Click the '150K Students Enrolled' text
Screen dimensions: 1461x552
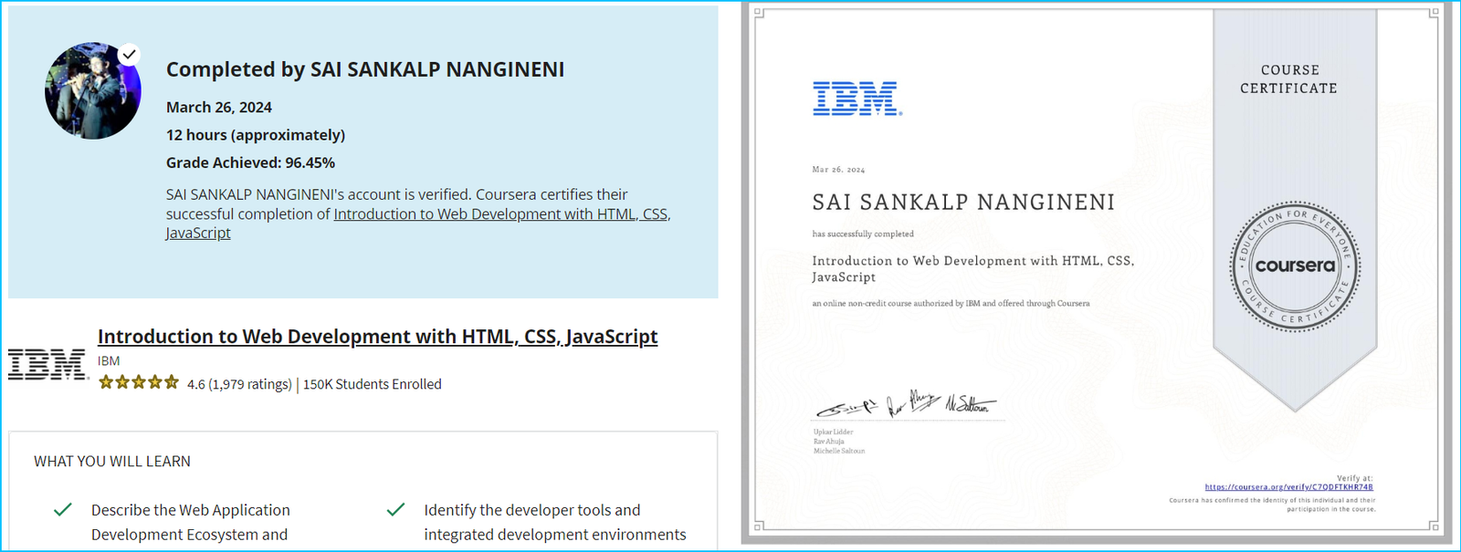373,384
